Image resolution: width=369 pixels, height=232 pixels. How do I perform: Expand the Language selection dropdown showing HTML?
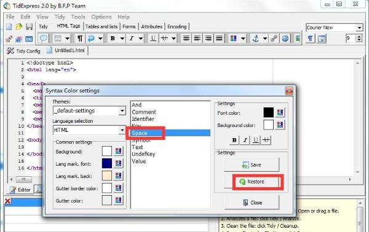pyautogui.click(x=122, y=130)
